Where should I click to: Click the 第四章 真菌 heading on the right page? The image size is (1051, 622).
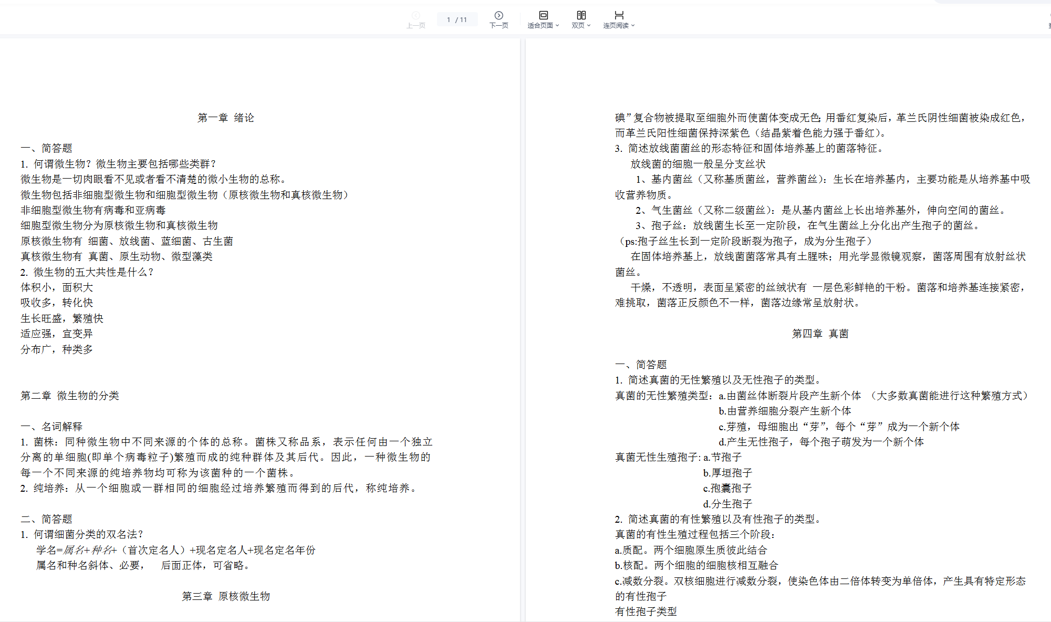820,334
